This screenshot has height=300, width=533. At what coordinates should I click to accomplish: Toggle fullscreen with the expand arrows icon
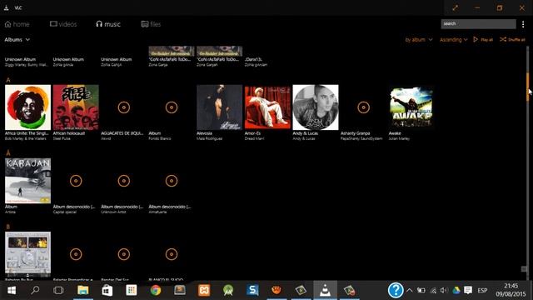coord(455,7)
